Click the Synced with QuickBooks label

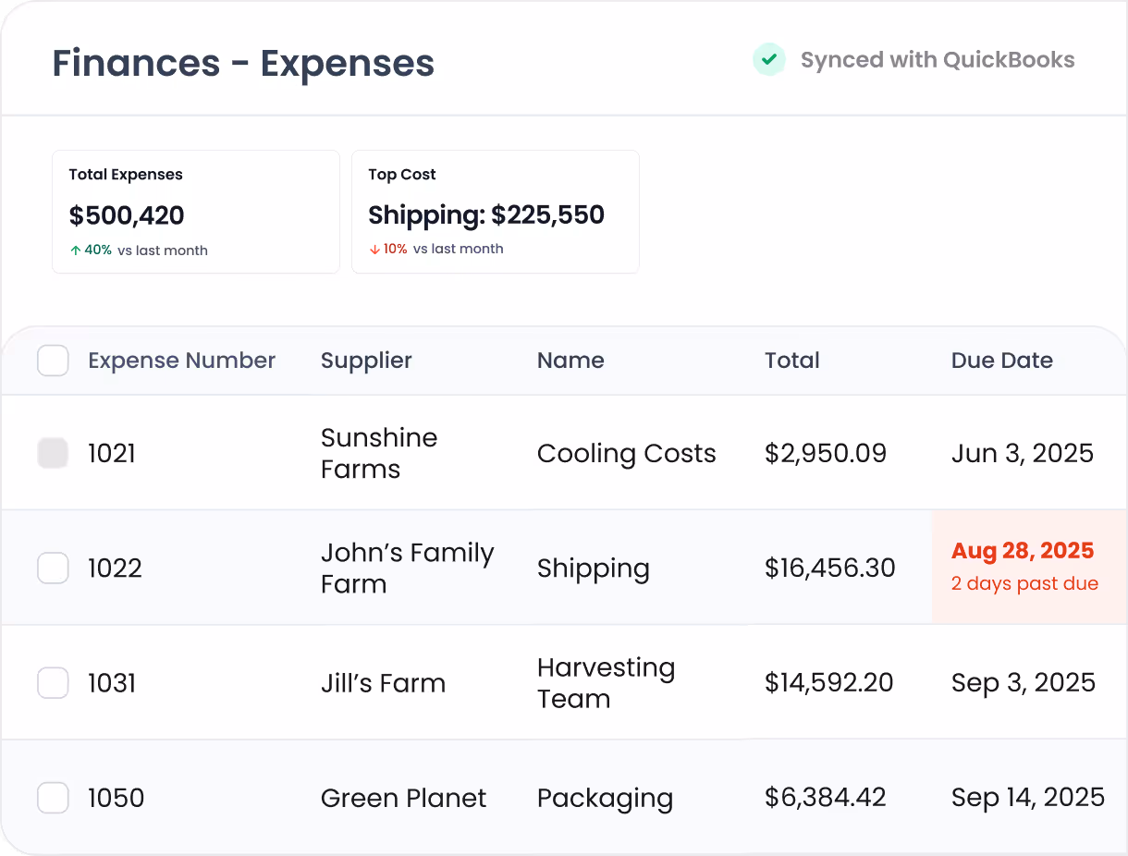[x=938, y=59]
